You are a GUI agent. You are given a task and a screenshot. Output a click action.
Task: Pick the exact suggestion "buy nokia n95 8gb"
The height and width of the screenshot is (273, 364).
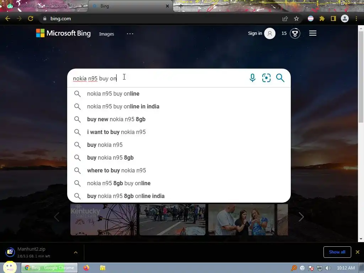(179, 157)
